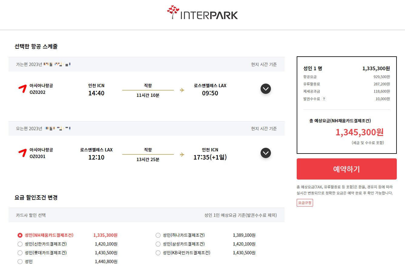Viewport: 405px width, 271px height.
Task: Click the 발권수수료 10,000원 amount
Action: coord(383,99)
